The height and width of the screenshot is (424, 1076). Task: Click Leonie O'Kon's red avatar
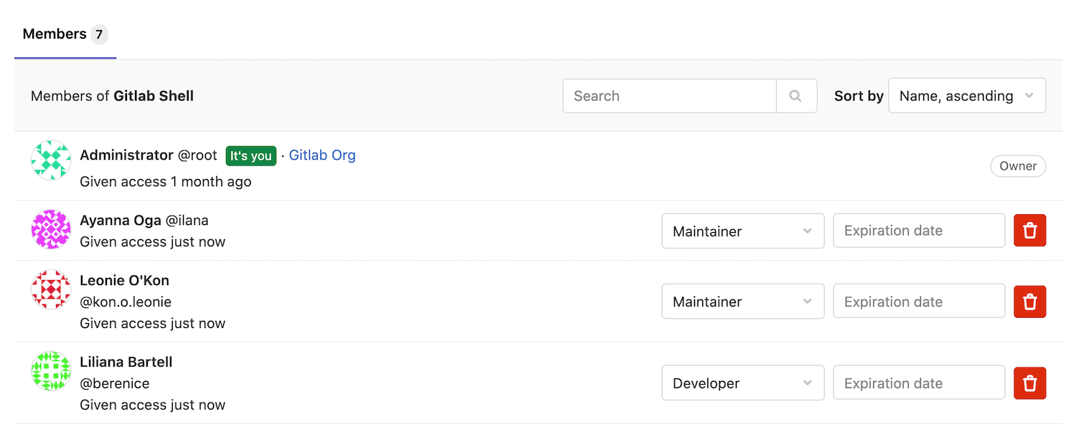coord(51,290)
